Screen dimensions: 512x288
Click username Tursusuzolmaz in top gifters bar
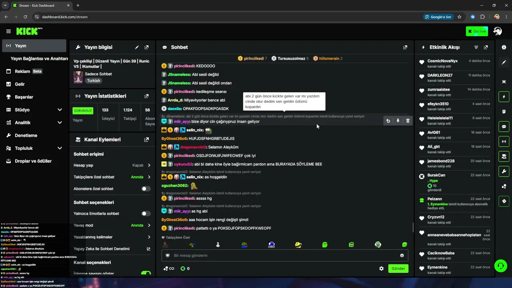(292, 58)
